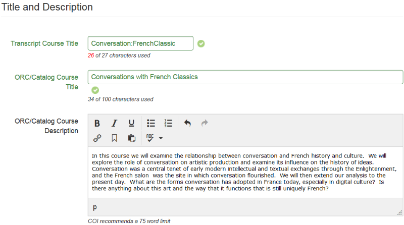
Task: Add a bookmark anchor
Action: 115,138
